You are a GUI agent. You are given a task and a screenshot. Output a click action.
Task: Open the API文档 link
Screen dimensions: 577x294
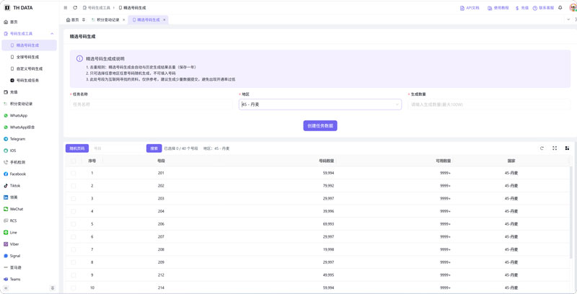tap(470, 8)
